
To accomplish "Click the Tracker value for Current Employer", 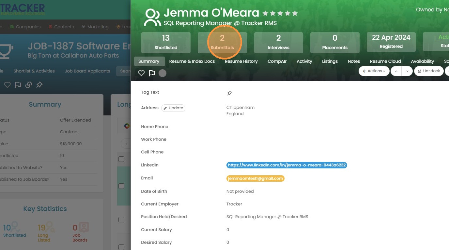I will click(234, 204).
